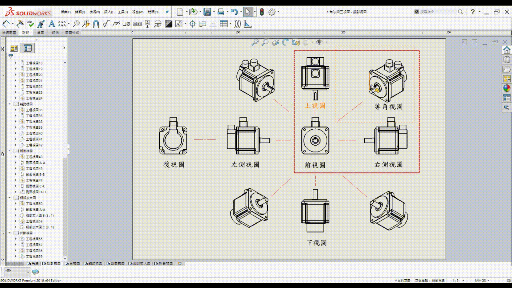Click the Zoom to Fit magnifier icon
Viewport: 512px width, 288px height.
(x=255, y=42)
